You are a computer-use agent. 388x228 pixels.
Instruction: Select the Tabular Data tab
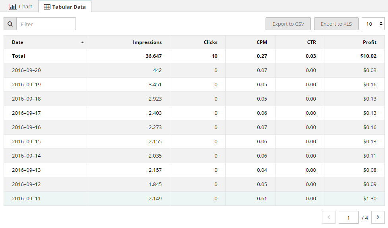point(65,7)
